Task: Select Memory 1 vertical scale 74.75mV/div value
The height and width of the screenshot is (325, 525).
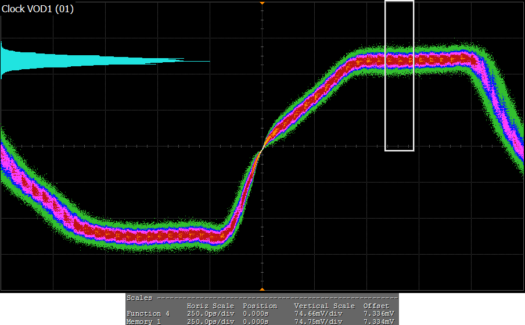Action: (319, 321)
